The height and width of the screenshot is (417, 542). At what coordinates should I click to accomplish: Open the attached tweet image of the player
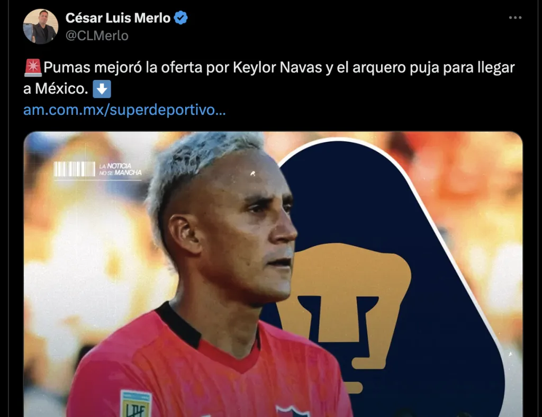click(x=273, y=274)
